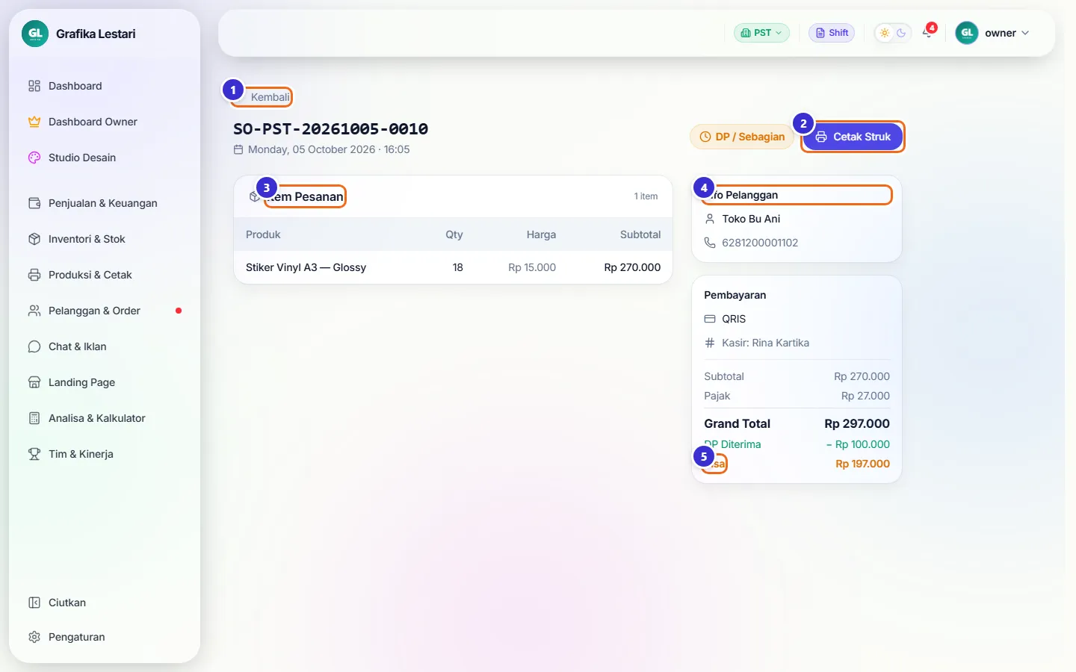1076x672 pixels.
Task: Click the Qty column header
Action: click(x=454, y=234)
